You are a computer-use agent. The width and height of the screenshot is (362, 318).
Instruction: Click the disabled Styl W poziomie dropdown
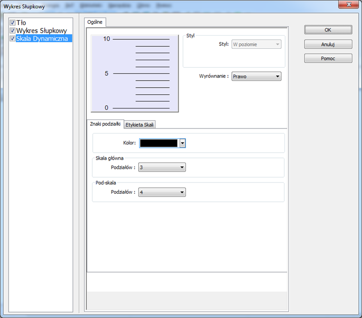tap(256, 44)
